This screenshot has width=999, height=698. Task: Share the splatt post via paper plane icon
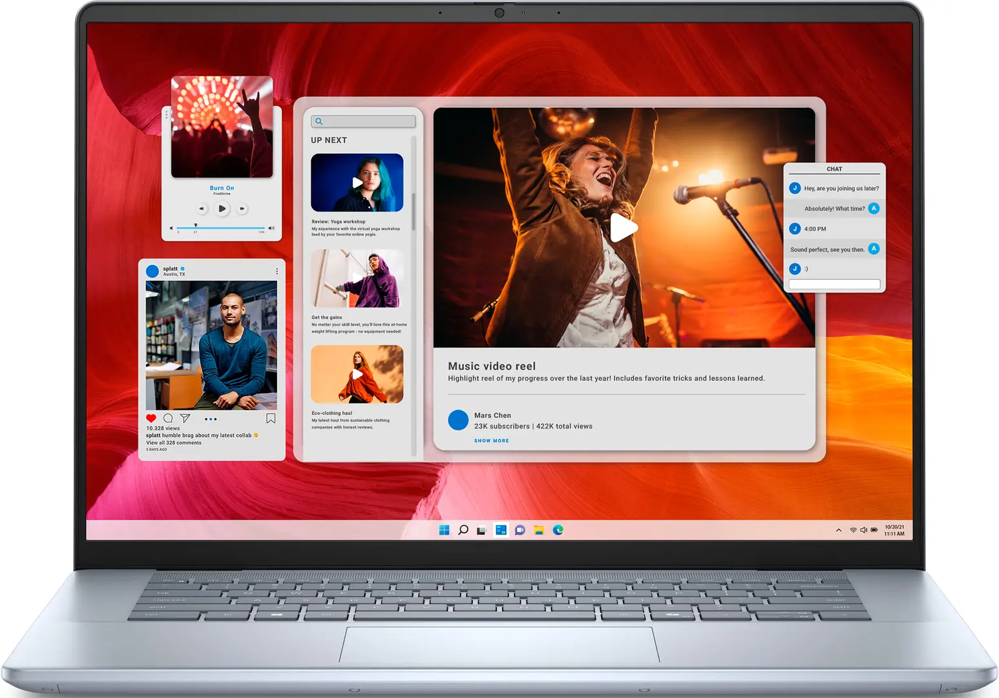coord(185,418)
